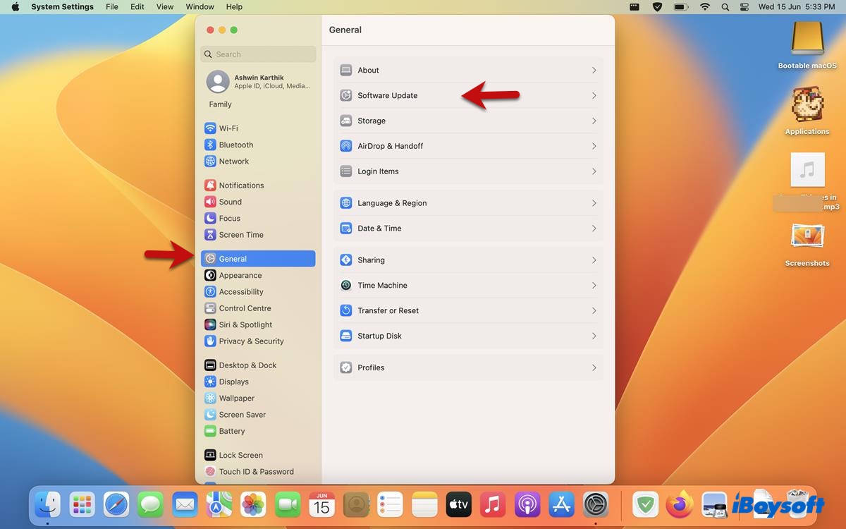The image size is (846, 529).
Task: Select Wi-Fi in the sidebar
Action: tap(229, 128)
